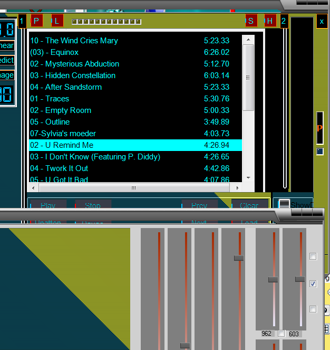Click the handle of the fourth mixer slider

pos(239,258)
